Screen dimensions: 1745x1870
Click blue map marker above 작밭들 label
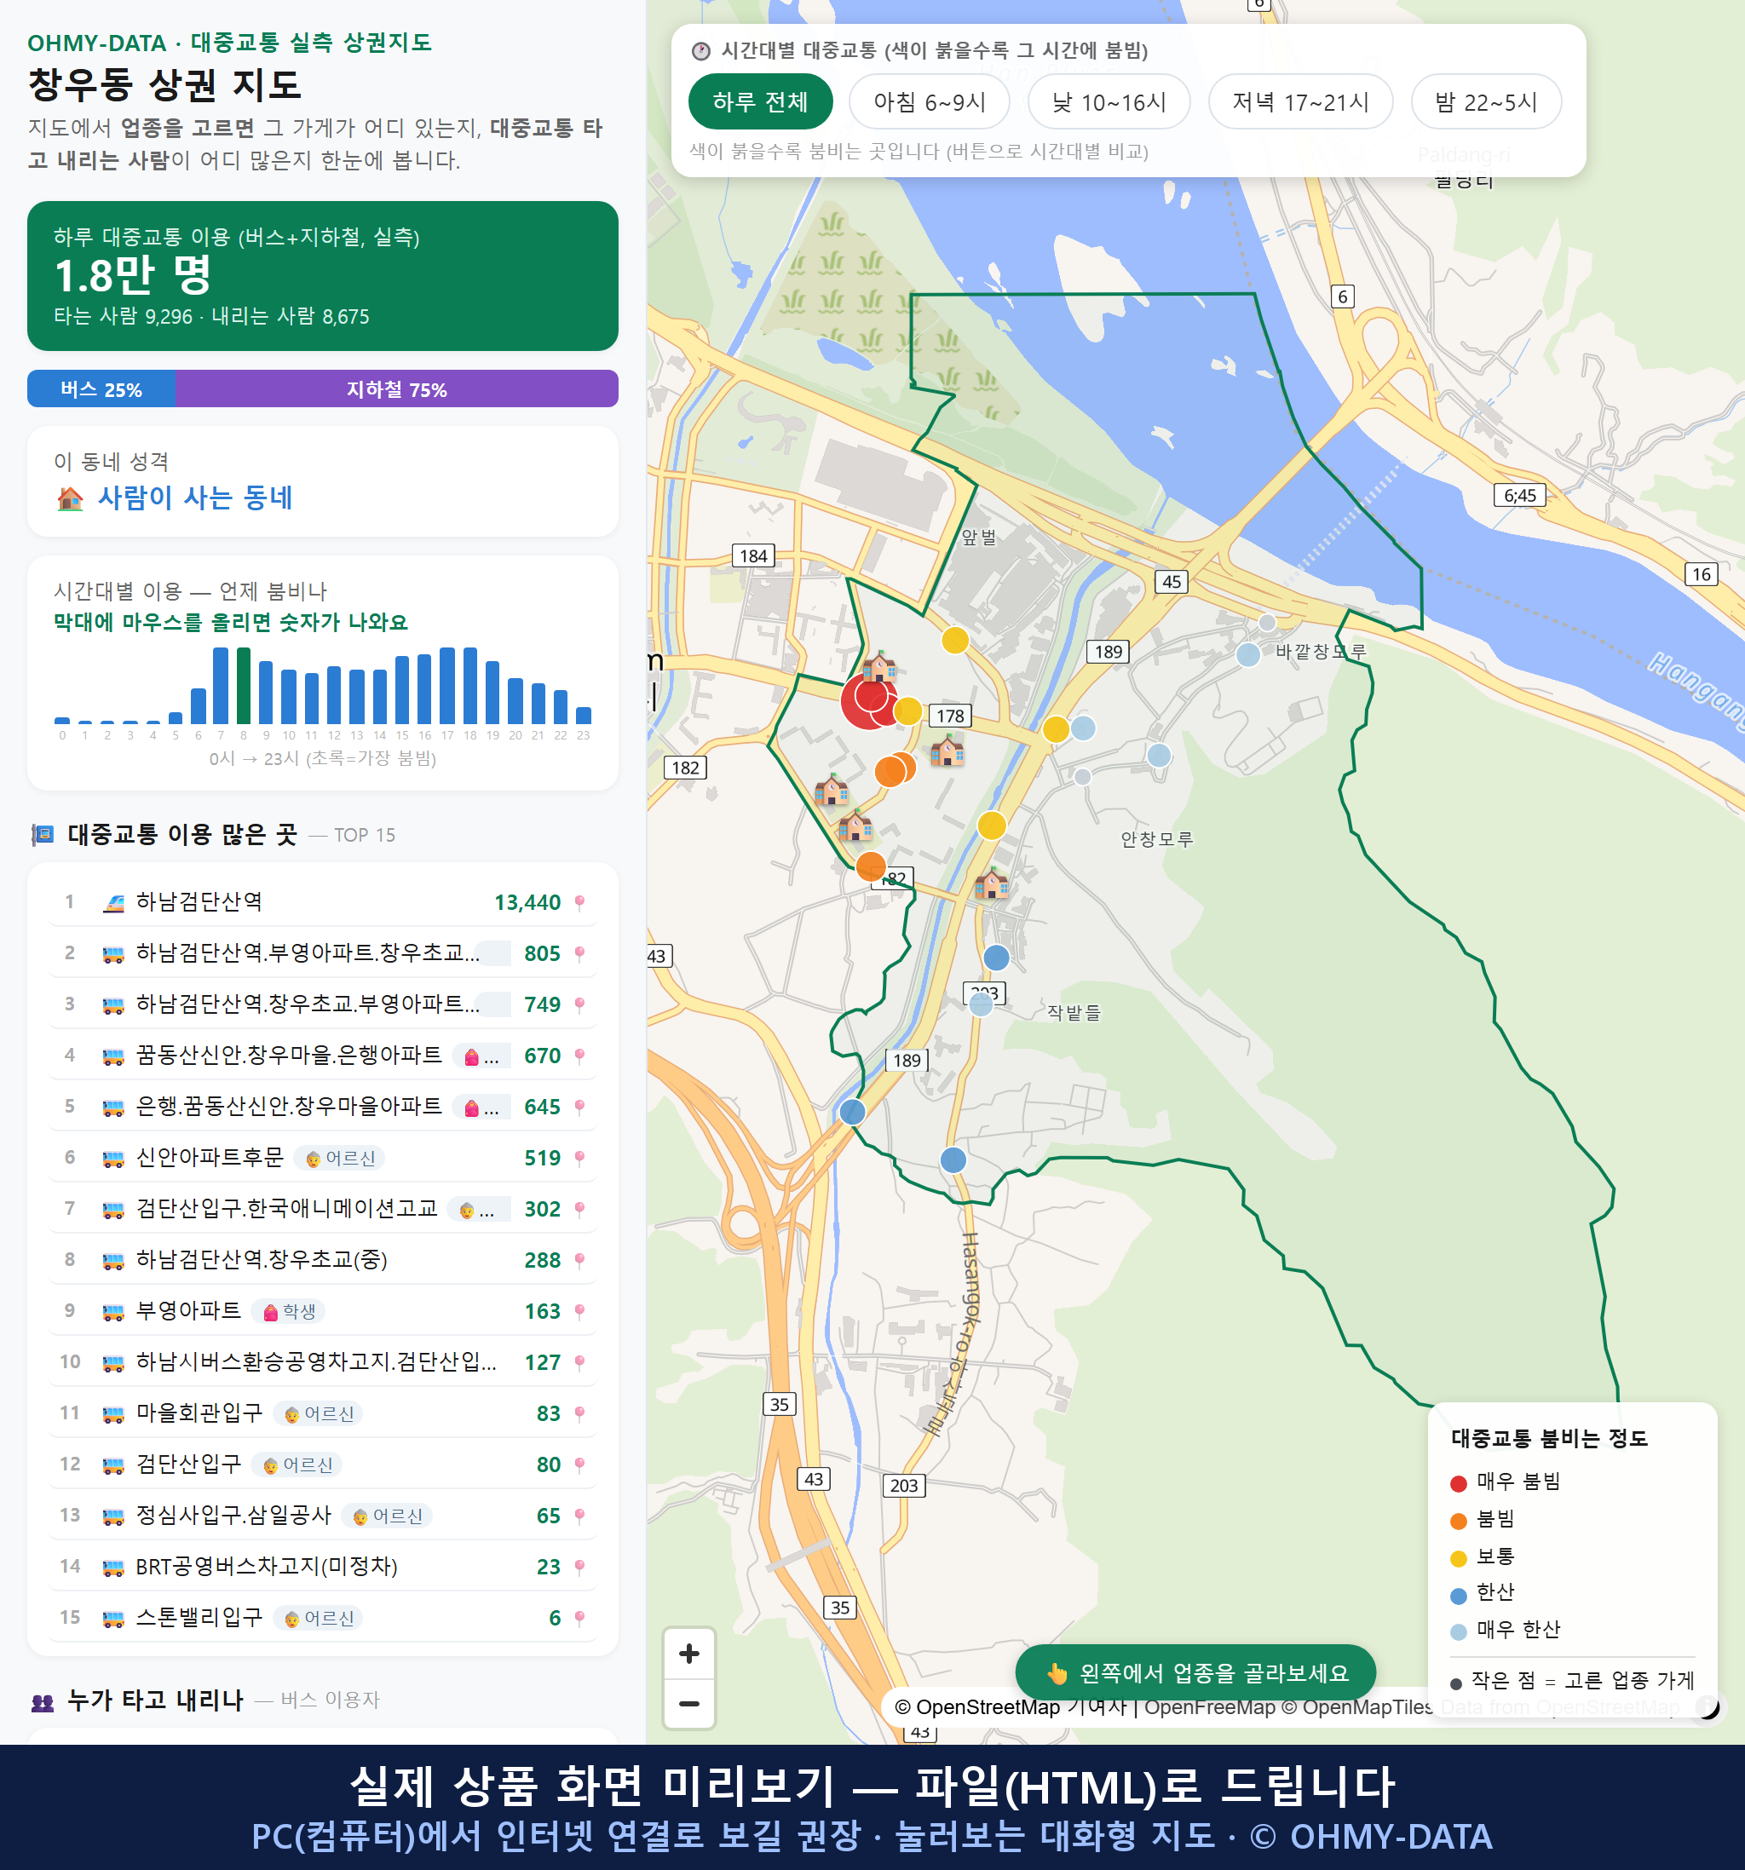996,958
